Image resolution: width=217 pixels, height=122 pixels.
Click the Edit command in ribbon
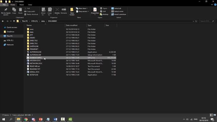(103, 11)
